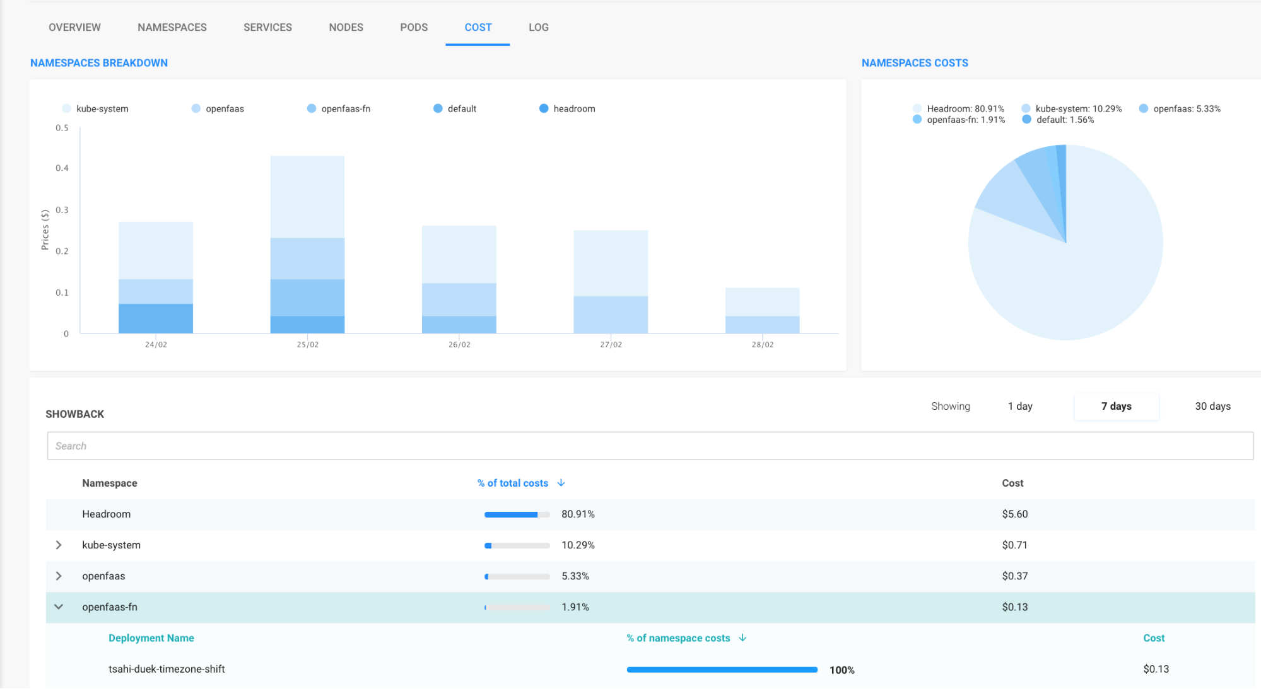Click the sort arrow beside % of total costs
Image resolution: width=1261 pixels, height=689 pixels.
click(561, 483)
